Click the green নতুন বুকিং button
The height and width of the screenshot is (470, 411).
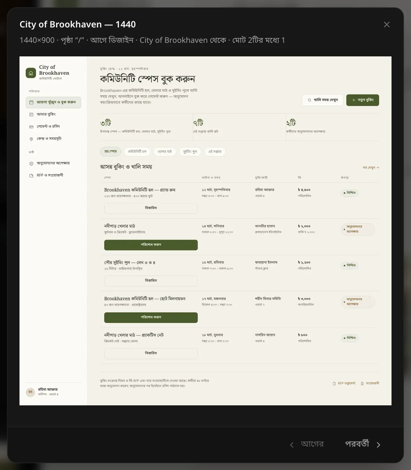click(363, 100)
